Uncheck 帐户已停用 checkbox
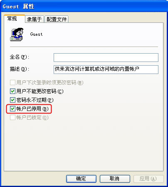The width and height of the screenshot is (168, 187). click(x=12, y=109)
